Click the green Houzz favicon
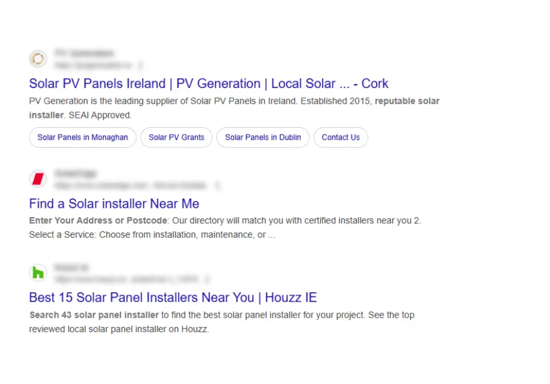 (38, 272)
